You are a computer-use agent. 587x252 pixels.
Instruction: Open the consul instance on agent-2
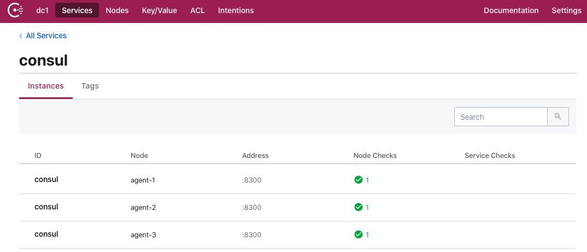pos(46,207)
